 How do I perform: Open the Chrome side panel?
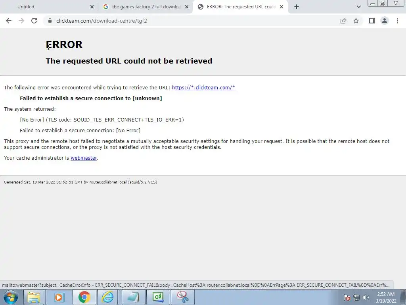click(372, 21)
